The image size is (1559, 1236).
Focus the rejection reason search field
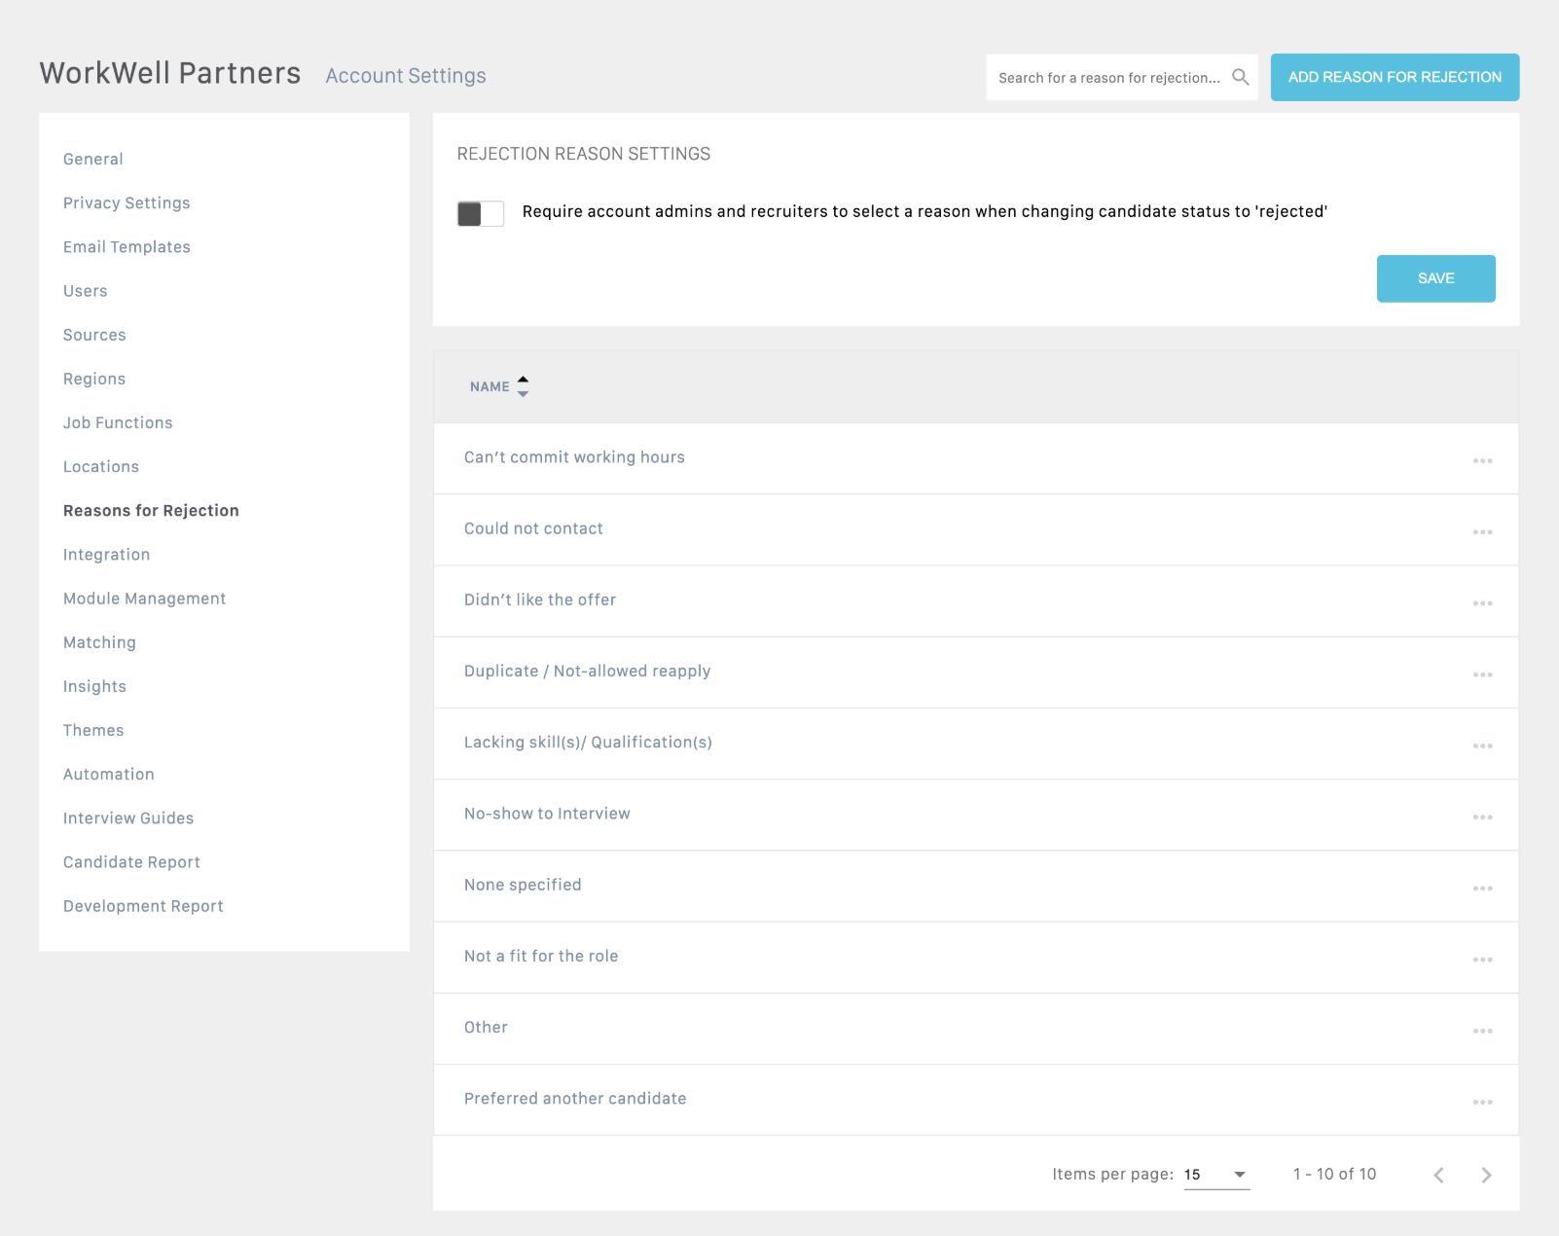pos(1107,78)
